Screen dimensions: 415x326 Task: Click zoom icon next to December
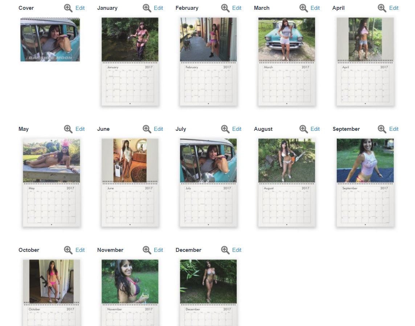pyautogui.click(x=225, y=250)
